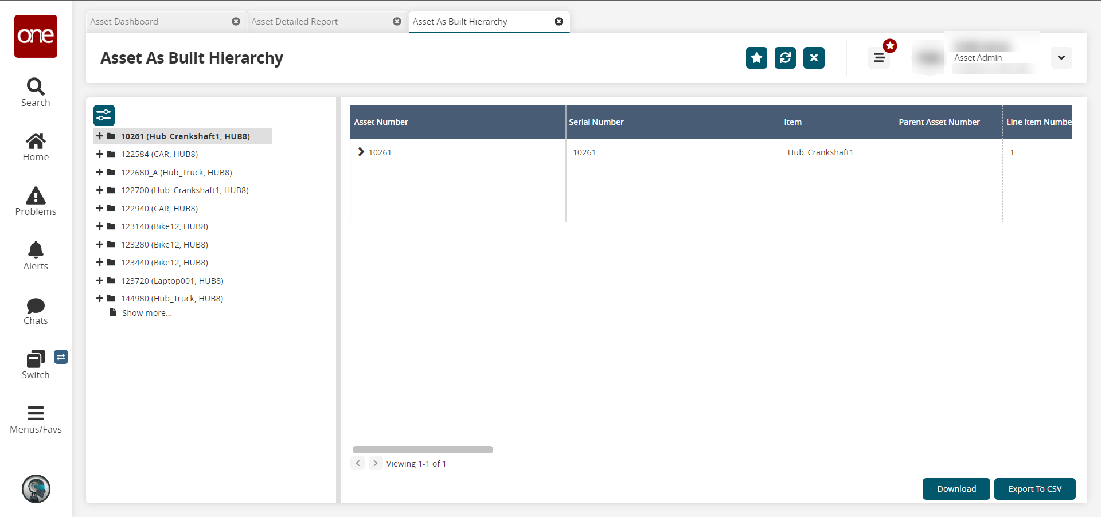Select 123280 (Bike12, HUB8) tree label
The image size is (1101, 517).
tap(165, 245)
